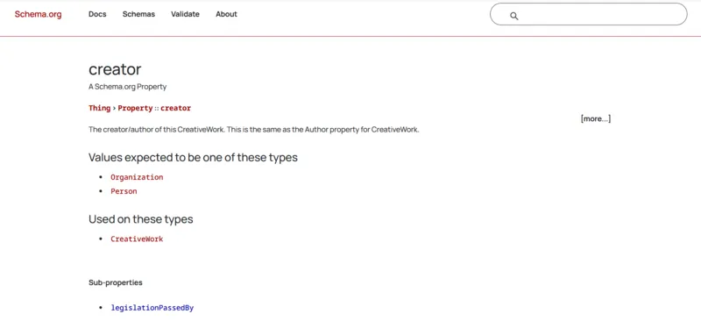
Task: Click 'Values expected to be one of these types' heading
Action: pyautogui.click(x=193, y=158)
